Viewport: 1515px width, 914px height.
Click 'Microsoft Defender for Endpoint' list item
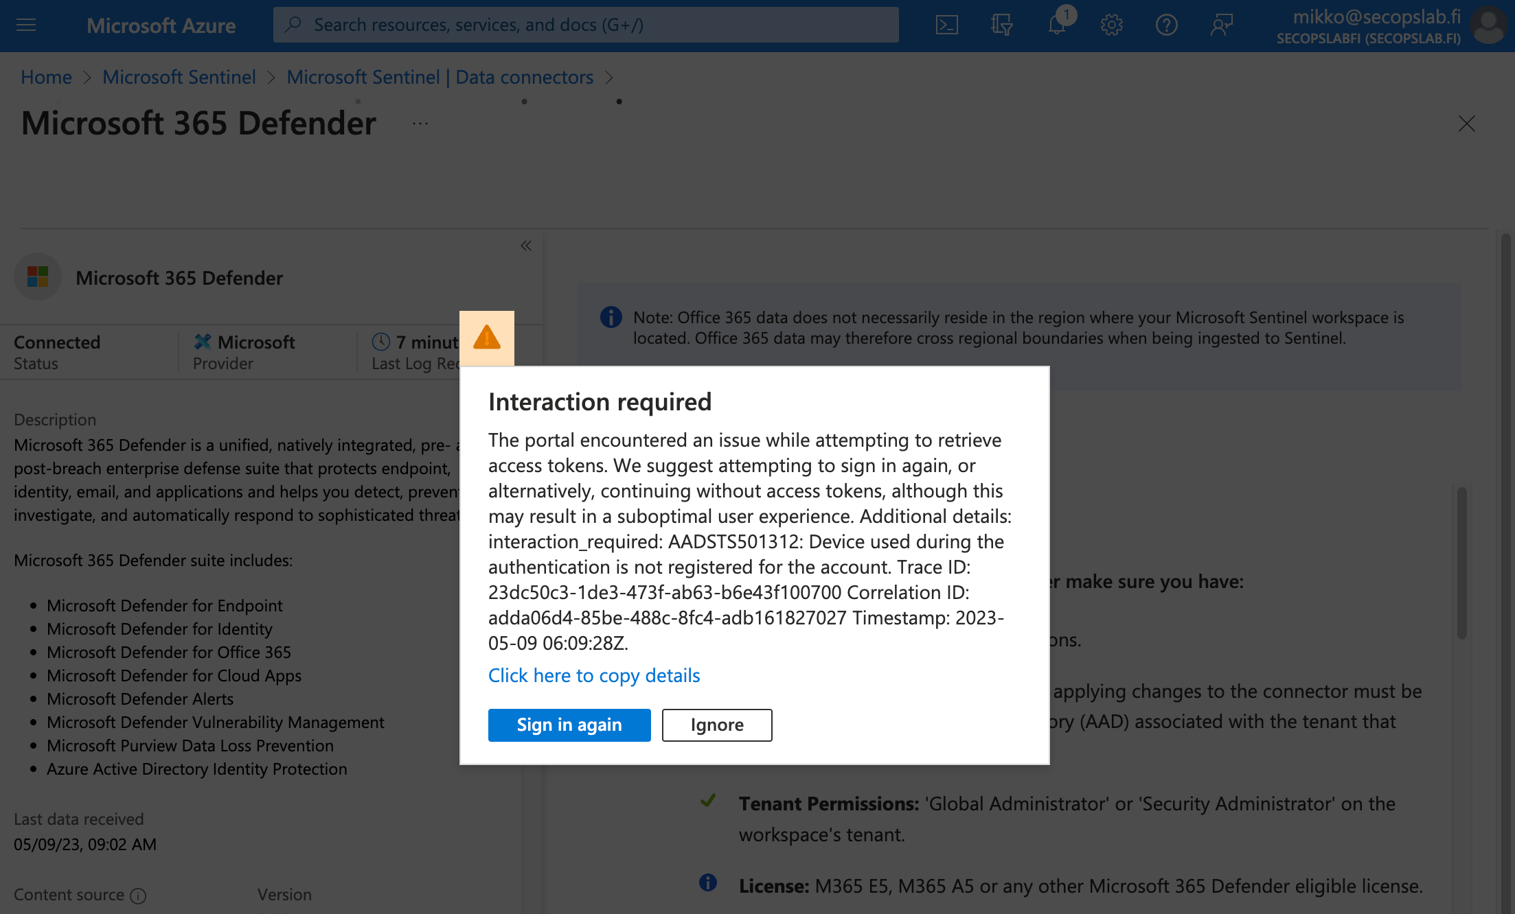pos(165,605)
